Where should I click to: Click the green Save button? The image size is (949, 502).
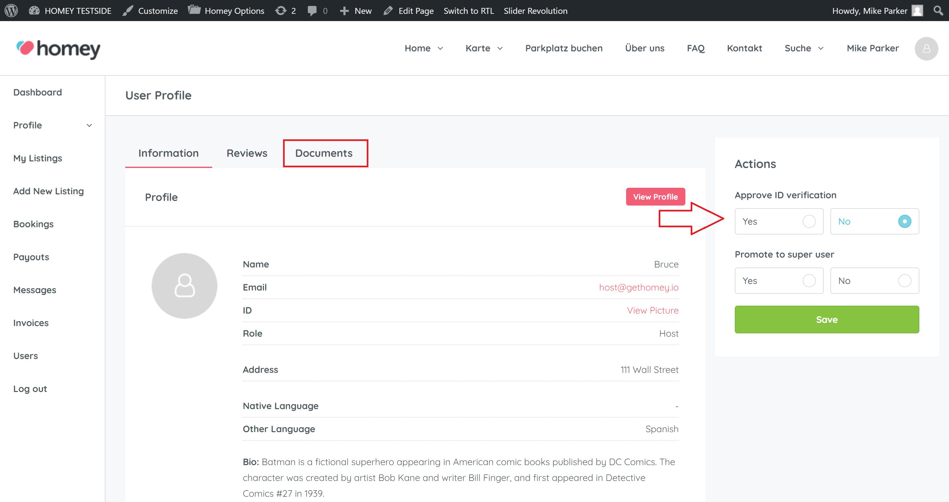pyautogui.click(x=827, y=319)
